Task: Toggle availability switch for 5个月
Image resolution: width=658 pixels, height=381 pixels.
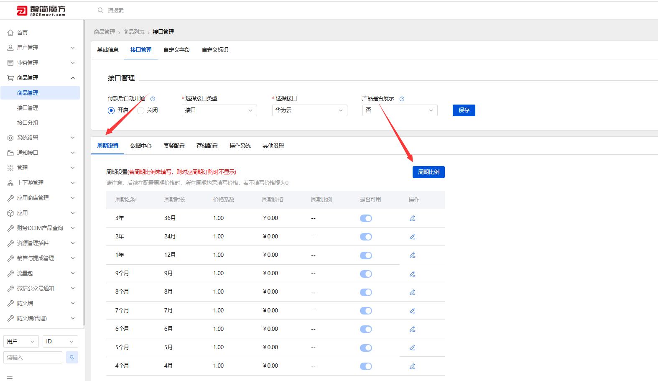Action: tap(366, 348)
